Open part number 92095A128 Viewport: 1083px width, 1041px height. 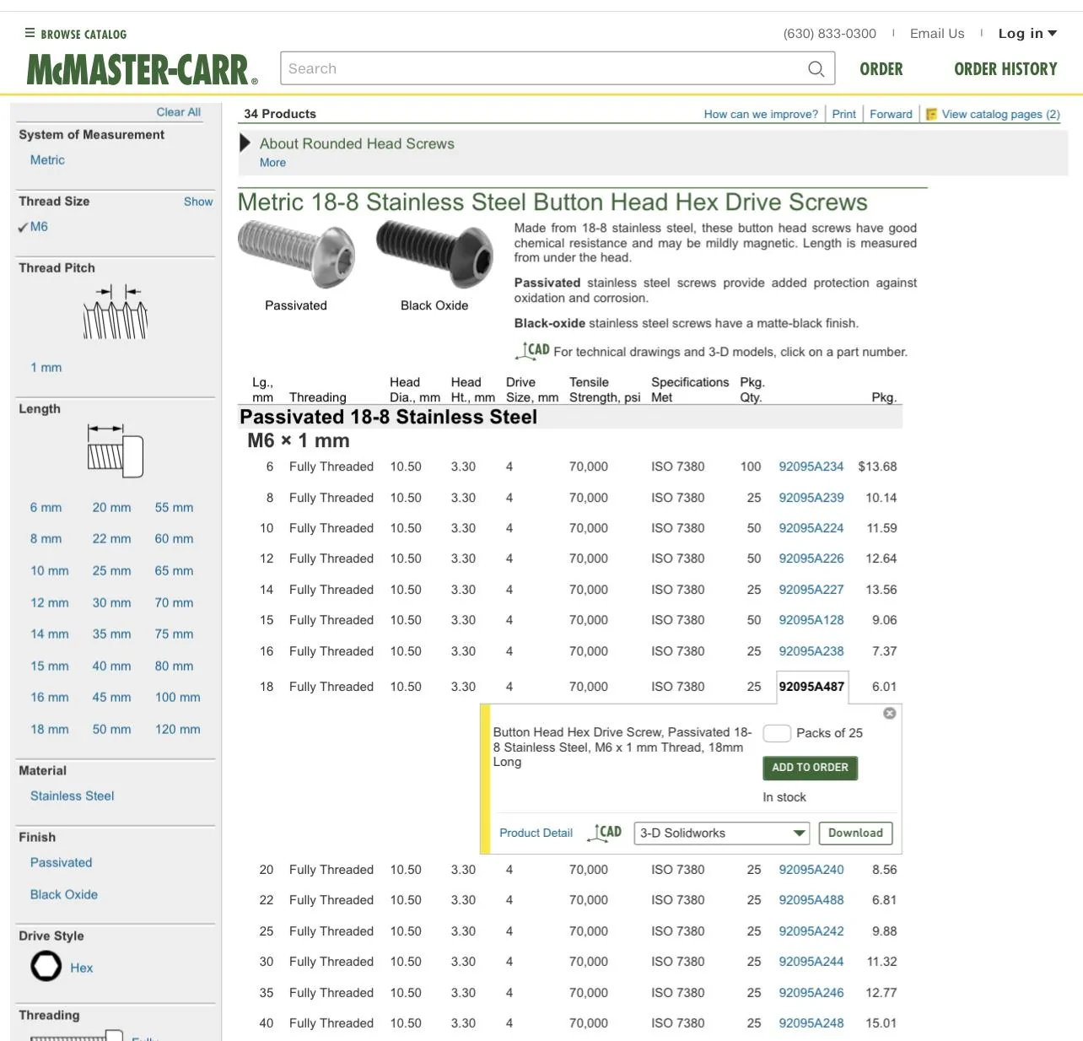(x=811, y=620)
